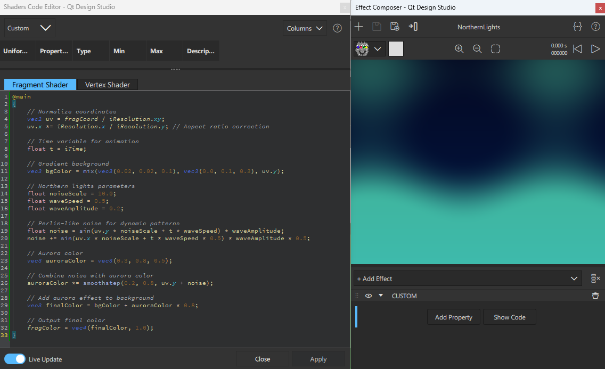Switch to the Vertex Shader tab
This screenshot has height=369, width=605.
(x=107, y=84)
